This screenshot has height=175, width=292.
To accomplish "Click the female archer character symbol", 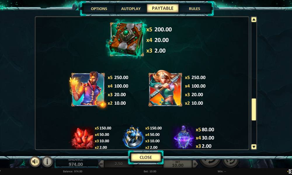I will [165, 90].
